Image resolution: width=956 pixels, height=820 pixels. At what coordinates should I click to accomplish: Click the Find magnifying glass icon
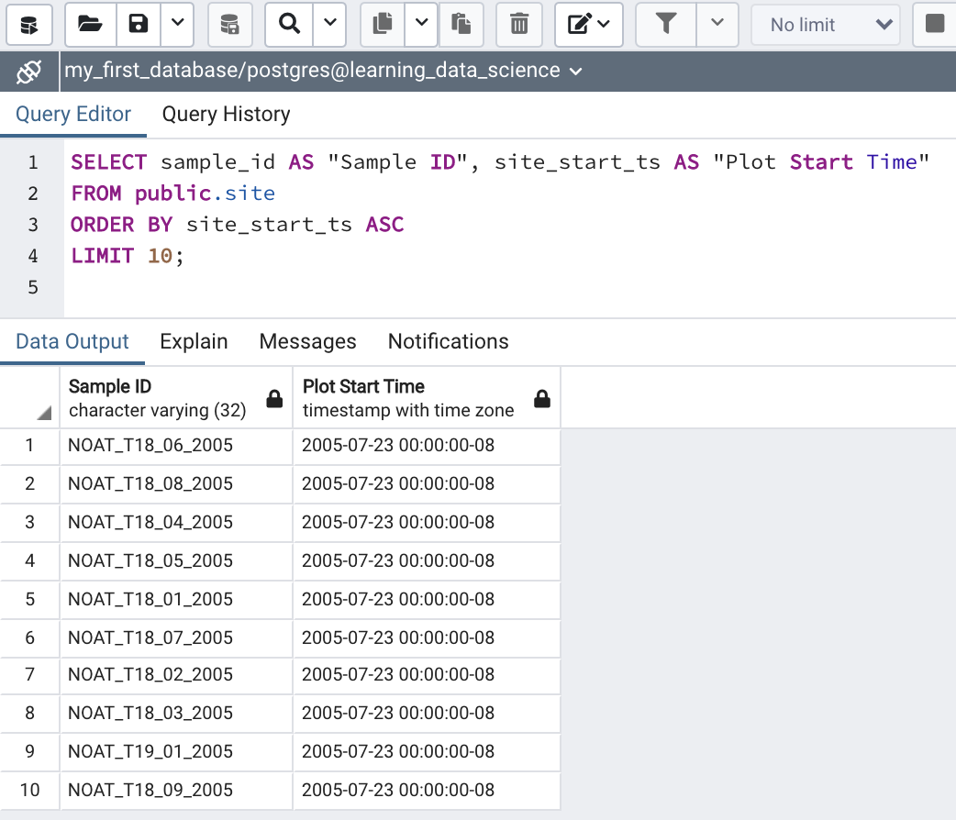(290, 25)
